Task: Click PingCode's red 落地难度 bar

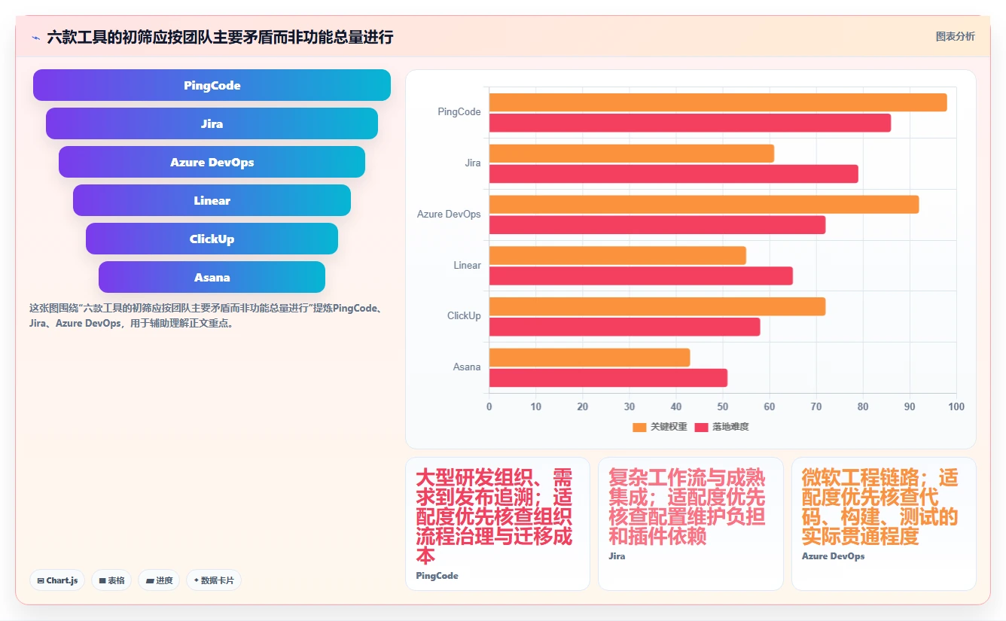Action: (x=690, y=123)
